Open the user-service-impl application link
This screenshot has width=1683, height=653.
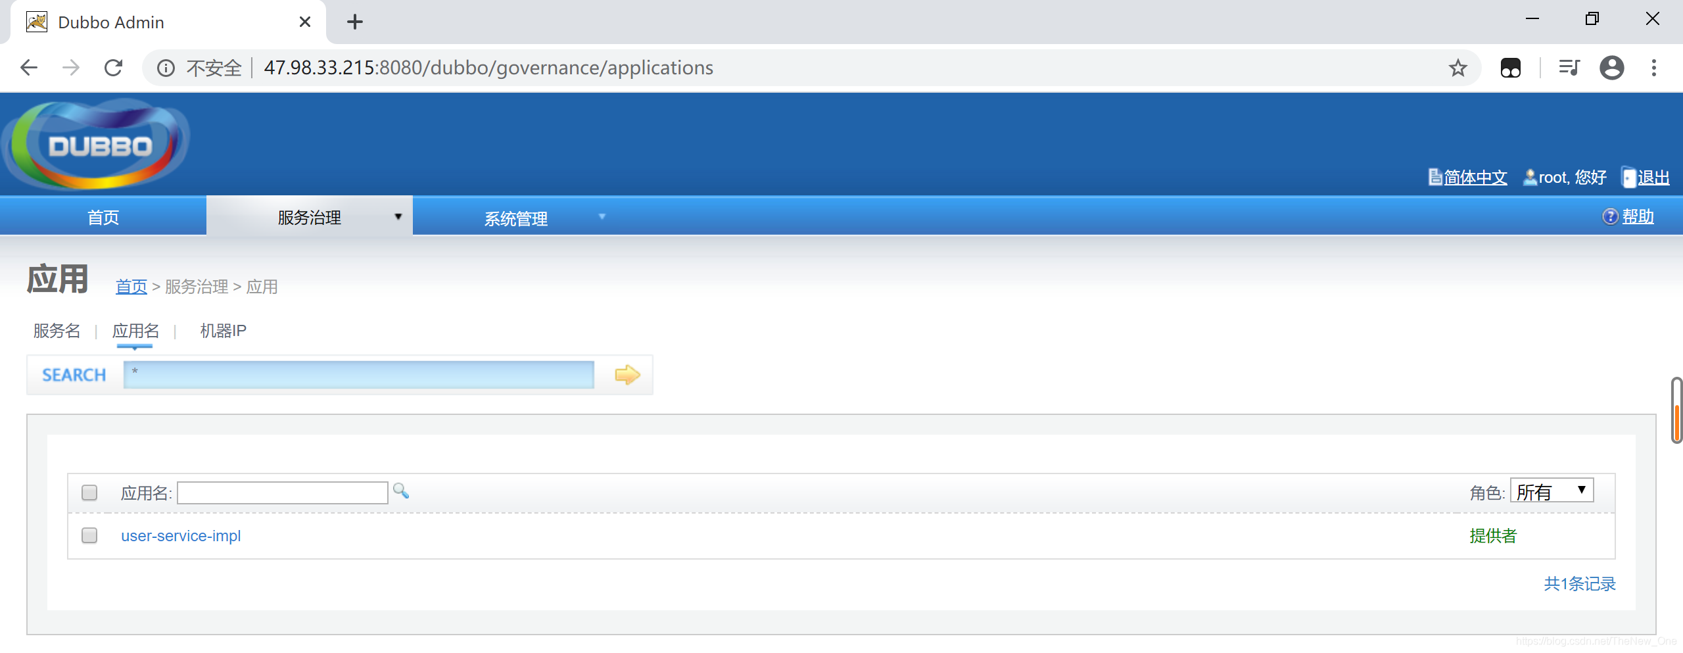coord(181,536)
